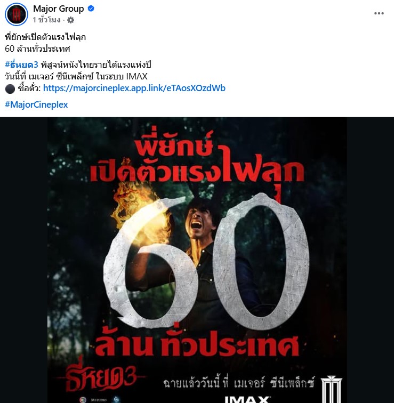This screenshot has height=403, width=394.
Task: Click the red 'ล้าน ทั่วประเทศ' poster text
Action: [198, 343]
